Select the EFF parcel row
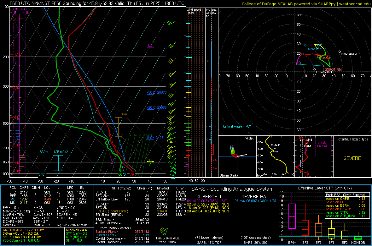The width and height of the screenshot is (372, 246). click(48, 196)
